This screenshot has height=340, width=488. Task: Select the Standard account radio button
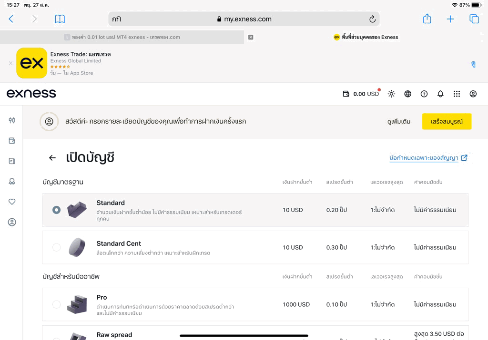tap(56, 210)
